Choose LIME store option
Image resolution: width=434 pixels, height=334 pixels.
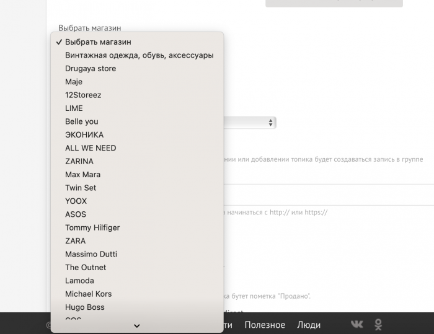click(137, 108)
